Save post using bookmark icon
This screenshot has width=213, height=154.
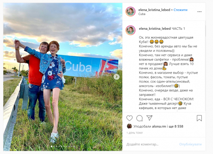tap(199, 118)
